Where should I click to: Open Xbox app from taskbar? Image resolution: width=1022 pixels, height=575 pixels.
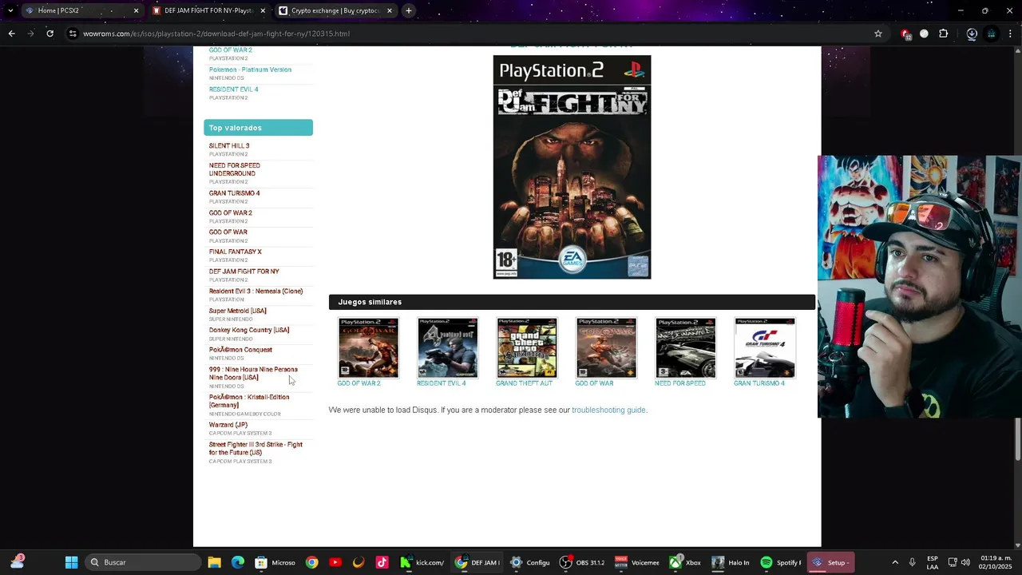pyautogui.click(x=685, y=562)
